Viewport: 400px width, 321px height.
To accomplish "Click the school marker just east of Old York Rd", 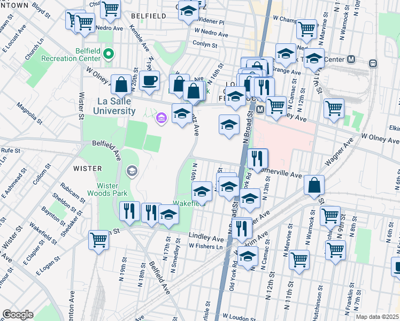I will pos(250,200).
